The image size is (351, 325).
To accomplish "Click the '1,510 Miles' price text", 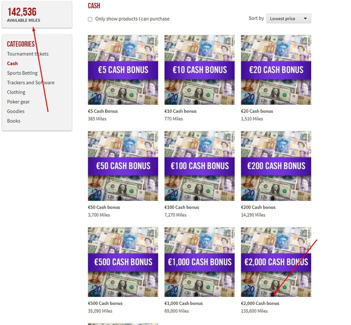I will pos(252,119).
